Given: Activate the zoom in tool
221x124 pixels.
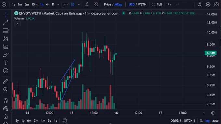Looking at the screenshot, I should coord(6,89).
